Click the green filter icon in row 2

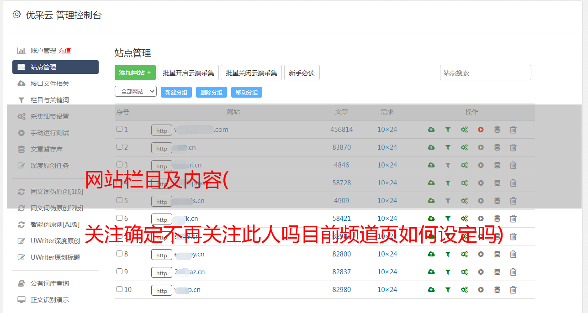[448, 147]
